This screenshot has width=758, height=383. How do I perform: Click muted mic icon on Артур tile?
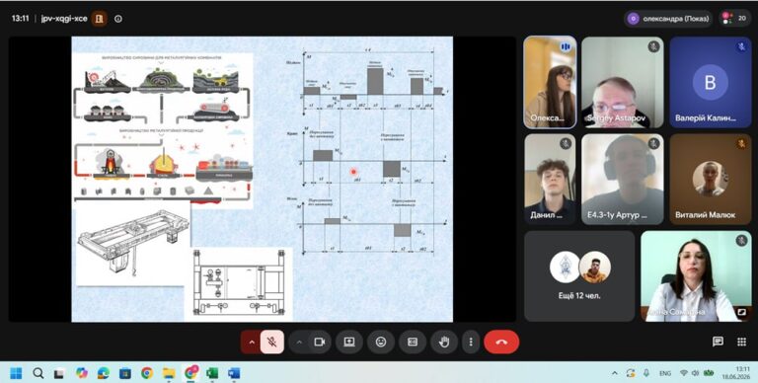(653, 144)
